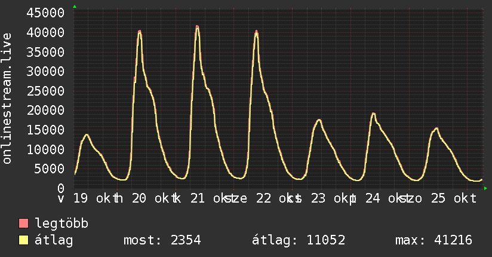Click the 40000 y-axis label

pyautogui.click(x=45, y=32)
